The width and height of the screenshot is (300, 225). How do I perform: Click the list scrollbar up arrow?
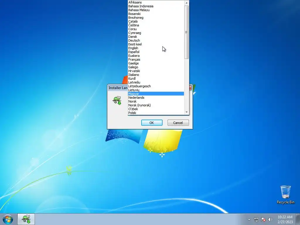(187, 3)
